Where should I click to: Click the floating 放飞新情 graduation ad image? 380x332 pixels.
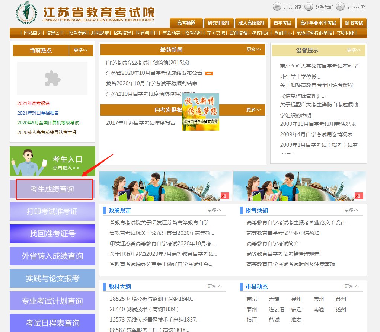201,112
